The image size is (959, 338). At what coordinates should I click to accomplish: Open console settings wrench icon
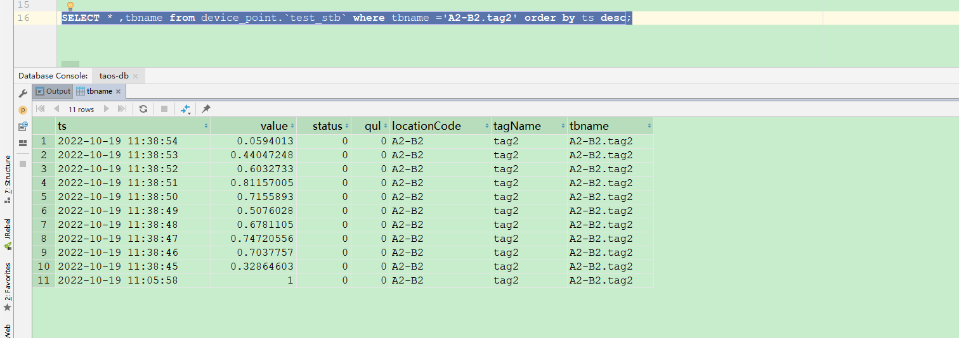23,94
